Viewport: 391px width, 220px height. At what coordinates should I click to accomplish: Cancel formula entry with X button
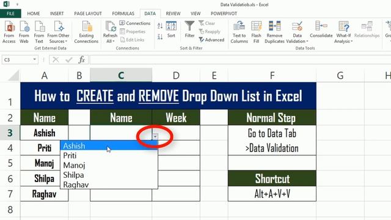pyautogui.click(x=56, y=60)
